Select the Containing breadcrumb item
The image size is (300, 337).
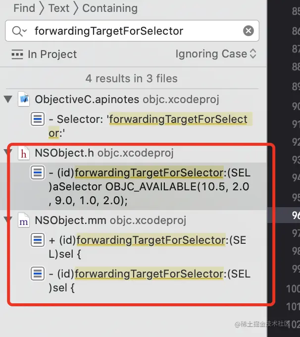click(110, 8)
